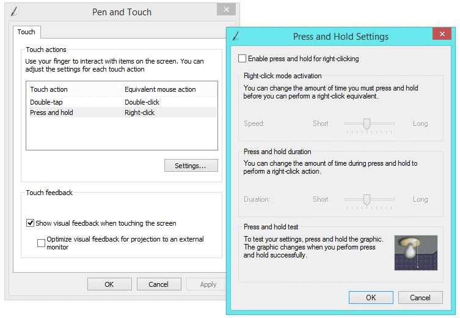The height and width of the screenshot is (318, 460).
Task: Enable press and hold for right-clicking
Action: [x=242, y=59]
